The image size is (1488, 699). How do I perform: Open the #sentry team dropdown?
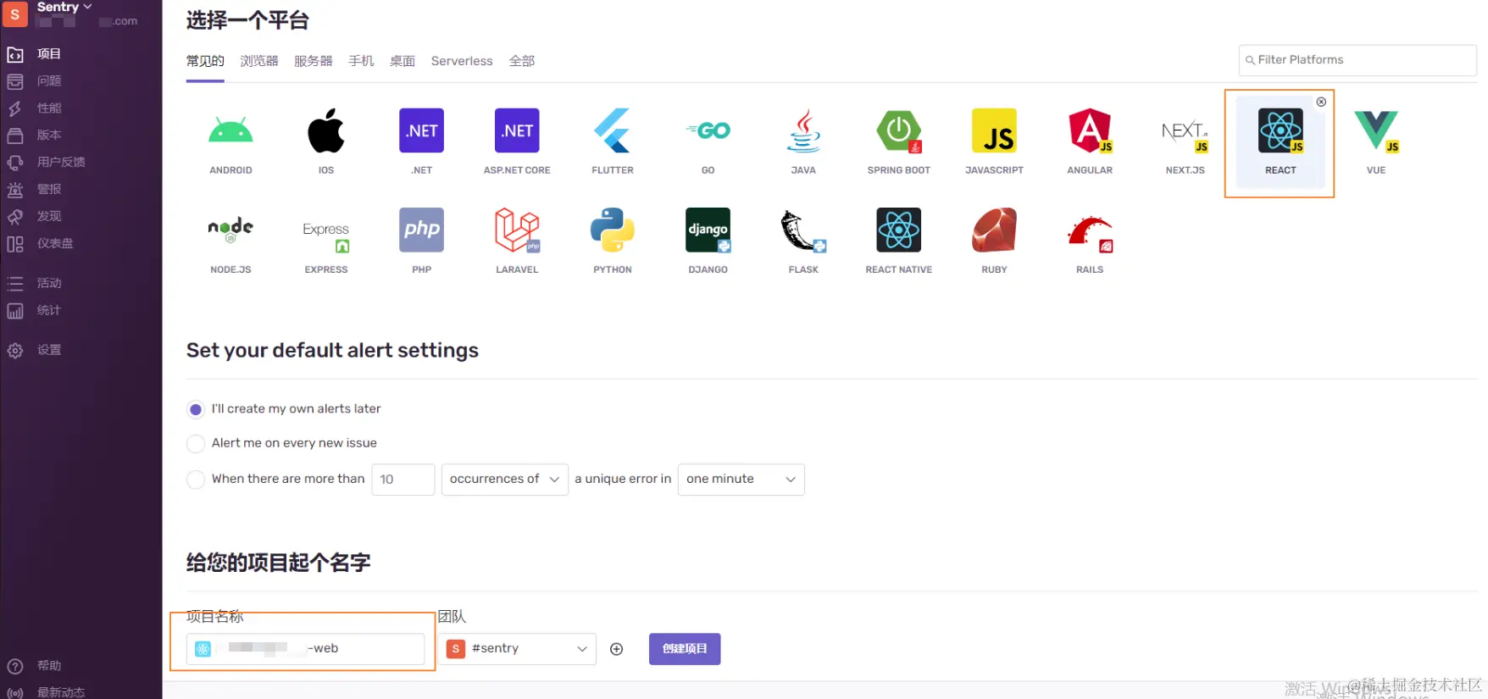518,649
